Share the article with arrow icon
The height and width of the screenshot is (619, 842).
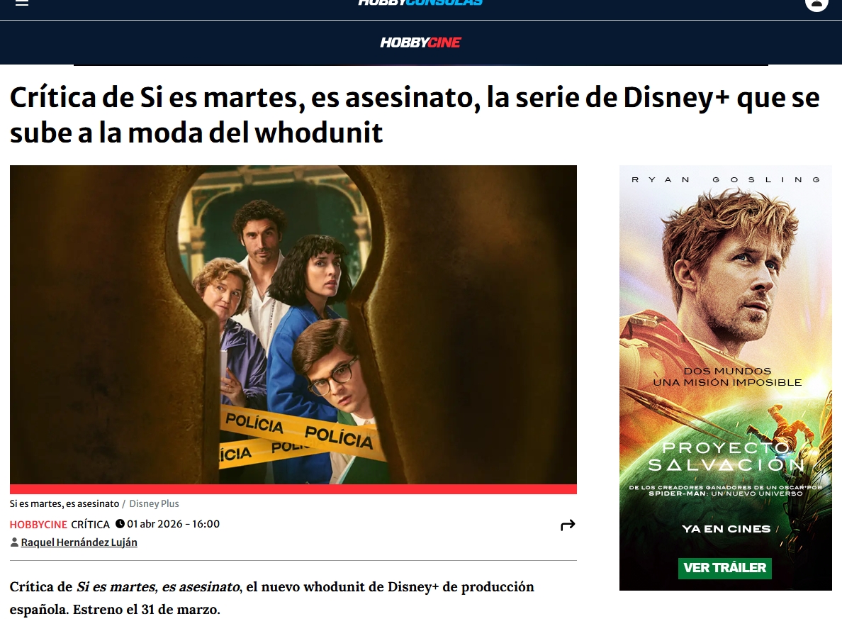[568, 525]
